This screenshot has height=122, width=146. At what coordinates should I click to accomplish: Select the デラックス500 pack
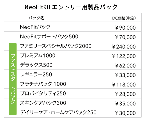point(36,65)
